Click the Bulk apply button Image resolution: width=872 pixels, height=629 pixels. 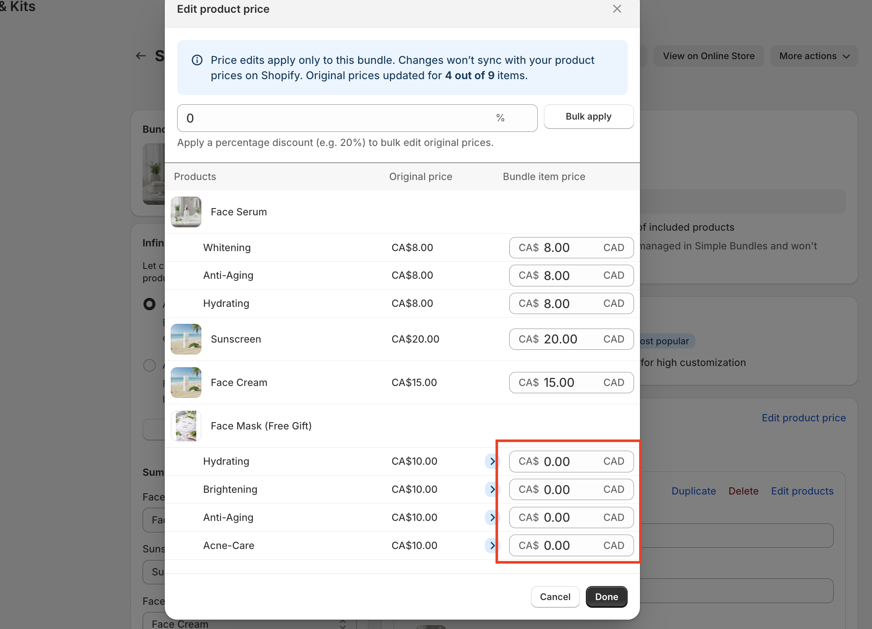pyautogui.click(x=588, y=117)
